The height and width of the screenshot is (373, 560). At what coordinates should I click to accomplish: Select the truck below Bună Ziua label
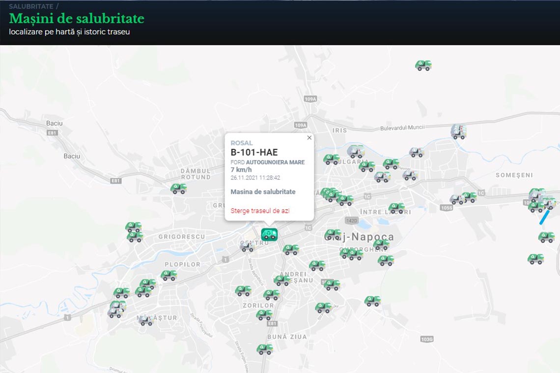pos(264,349)
